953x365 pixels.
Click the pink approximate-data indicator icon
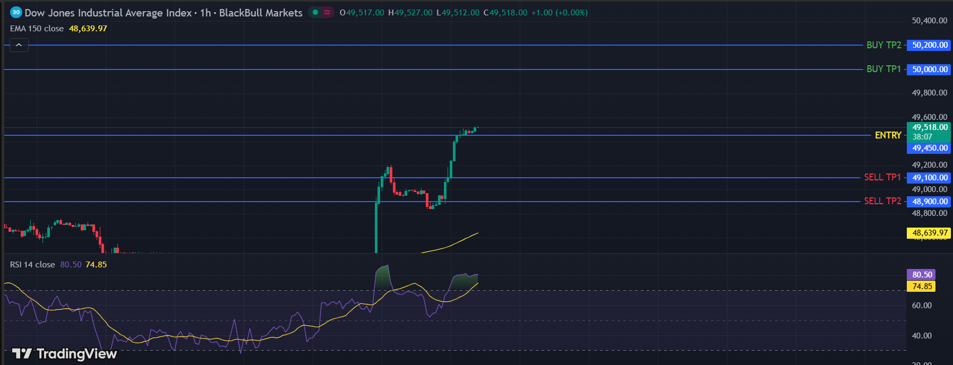pyautogui.click(x=327, y=12)
